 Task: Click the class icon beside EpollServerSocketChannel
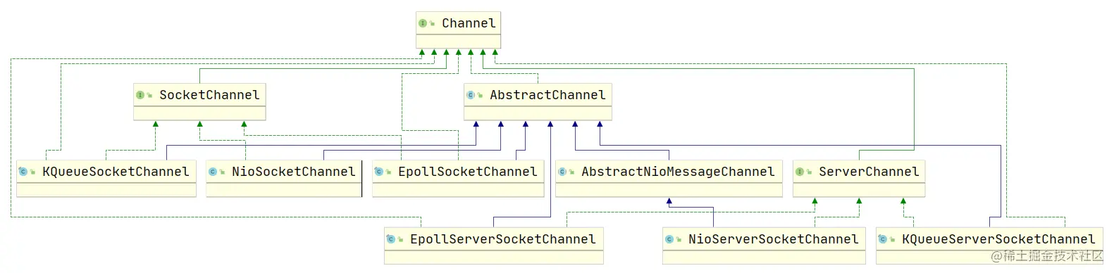pyautogui.click(x=391, y=239)
